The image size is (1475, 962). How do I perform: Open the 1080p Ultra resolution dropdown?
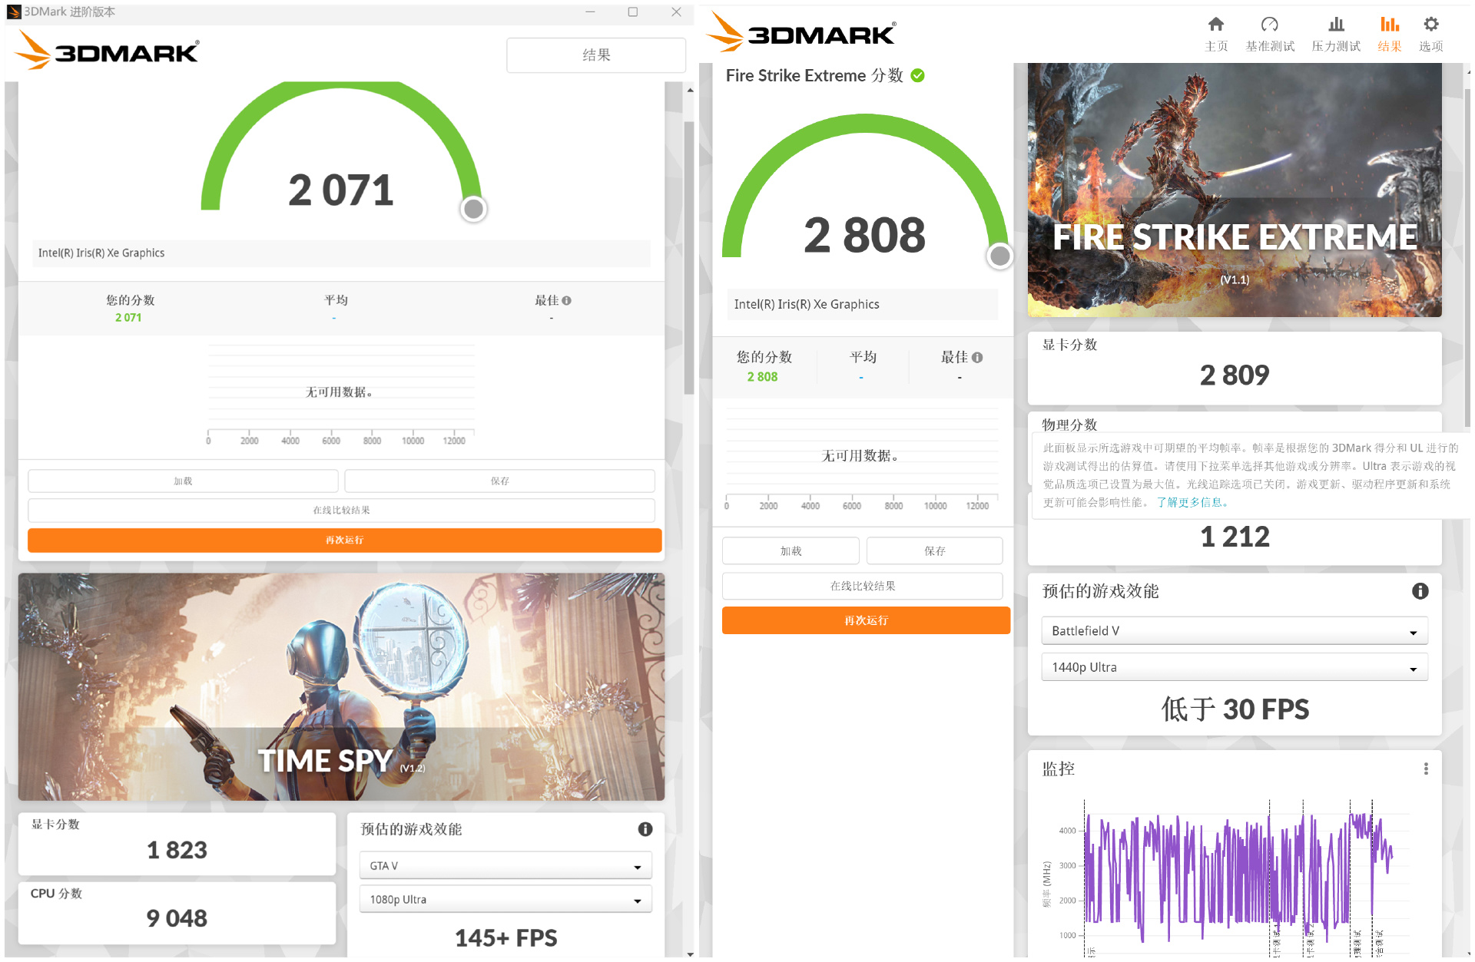coord(505,899)
